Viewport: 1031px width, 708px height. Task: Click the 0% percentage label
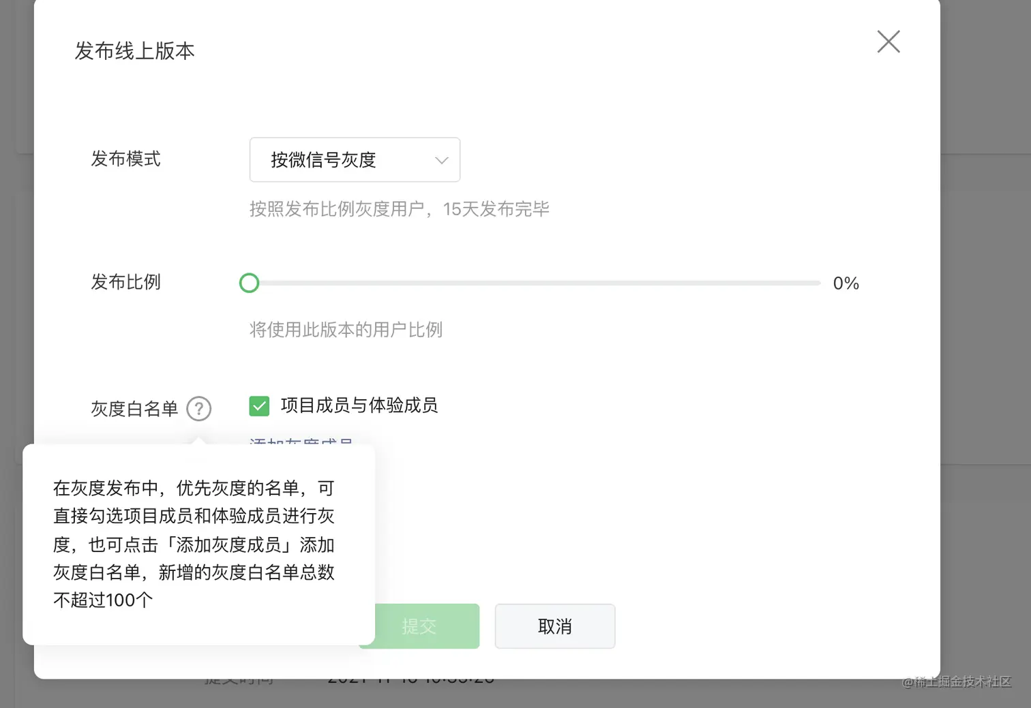coord(846,283)
